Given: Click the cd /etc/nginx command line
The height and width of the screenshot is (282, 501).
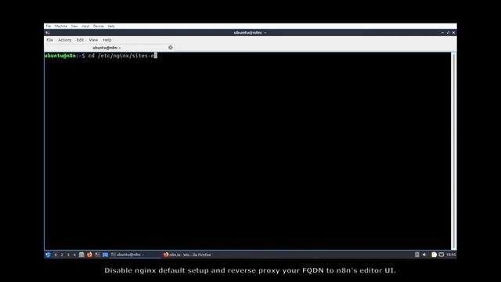Looking at the screenshot, I should click(101, 56).
